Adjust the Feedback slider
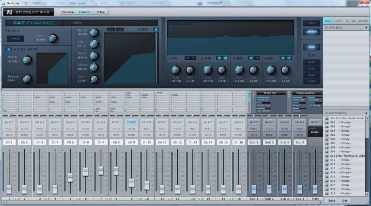Screen dimensions: 371x206 (x=315, y=97)
